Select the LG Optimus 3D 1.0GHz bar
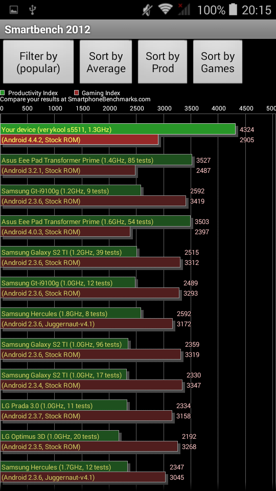The height and width of the screenshot is (491, 276). click(60, 436)
